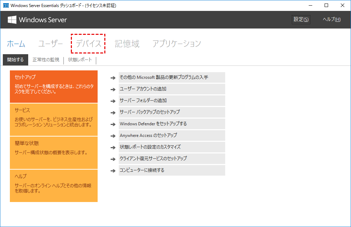Screen dimensions: 351x227
Task: Open ヘルプ(H) in the header
Action: point(332,19)
